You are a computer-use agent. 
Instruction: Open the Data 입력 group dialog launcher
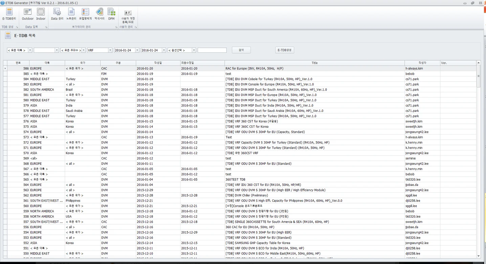point(46,27)
